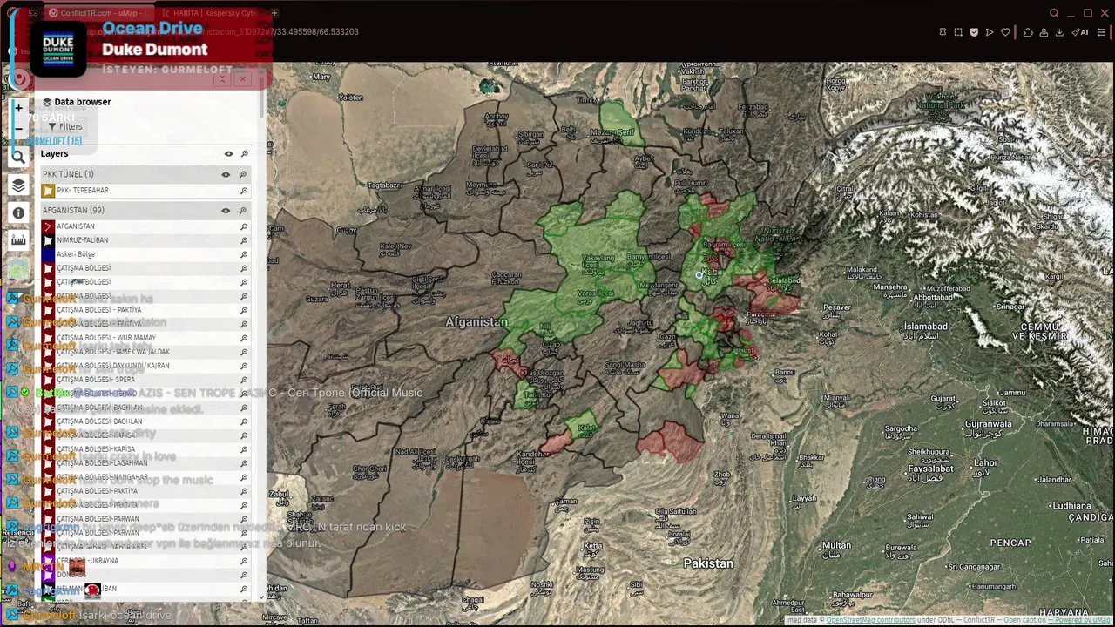Viewport: 1115px width, 627px height.
Task: Click the İslamabad city label on map
Action: click(925, 327)
